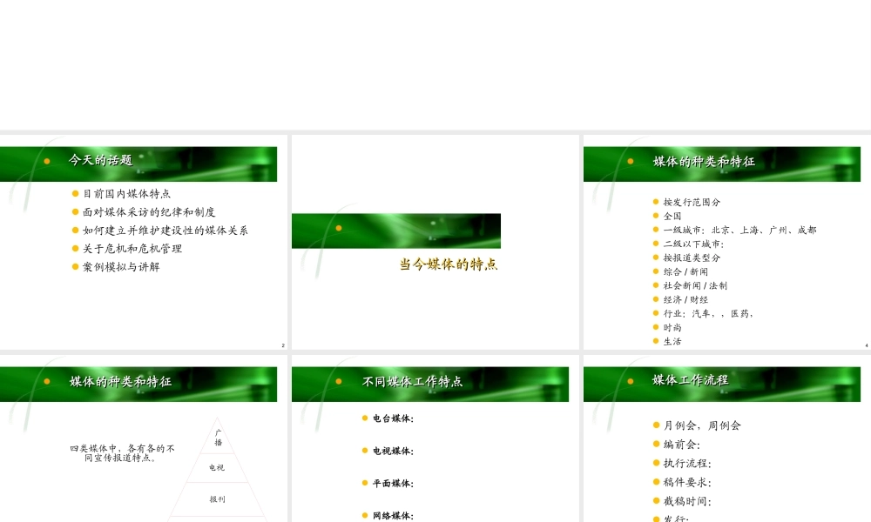Click the bullet text 案例模拟与讲解
The height and width of the screenshot is (522, 871).
click(x=121, y=267)
